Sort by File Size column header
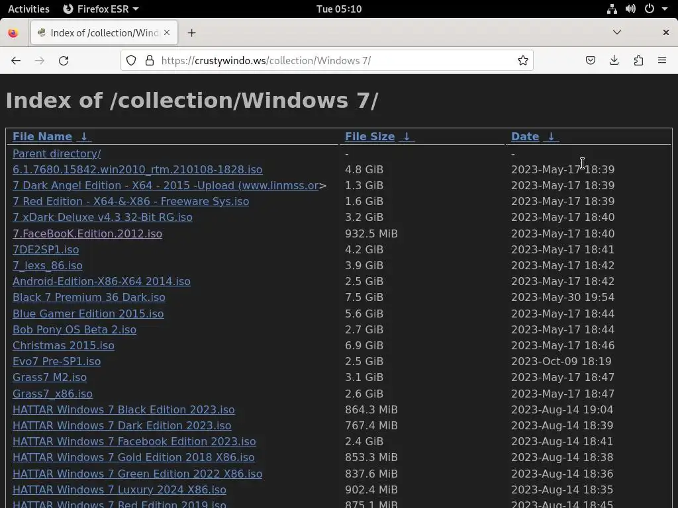 point(369,136)
